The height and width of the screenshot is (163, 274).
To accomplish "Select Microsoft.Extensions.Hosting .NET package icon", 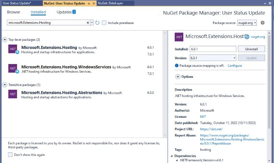I will coord(13,49).
